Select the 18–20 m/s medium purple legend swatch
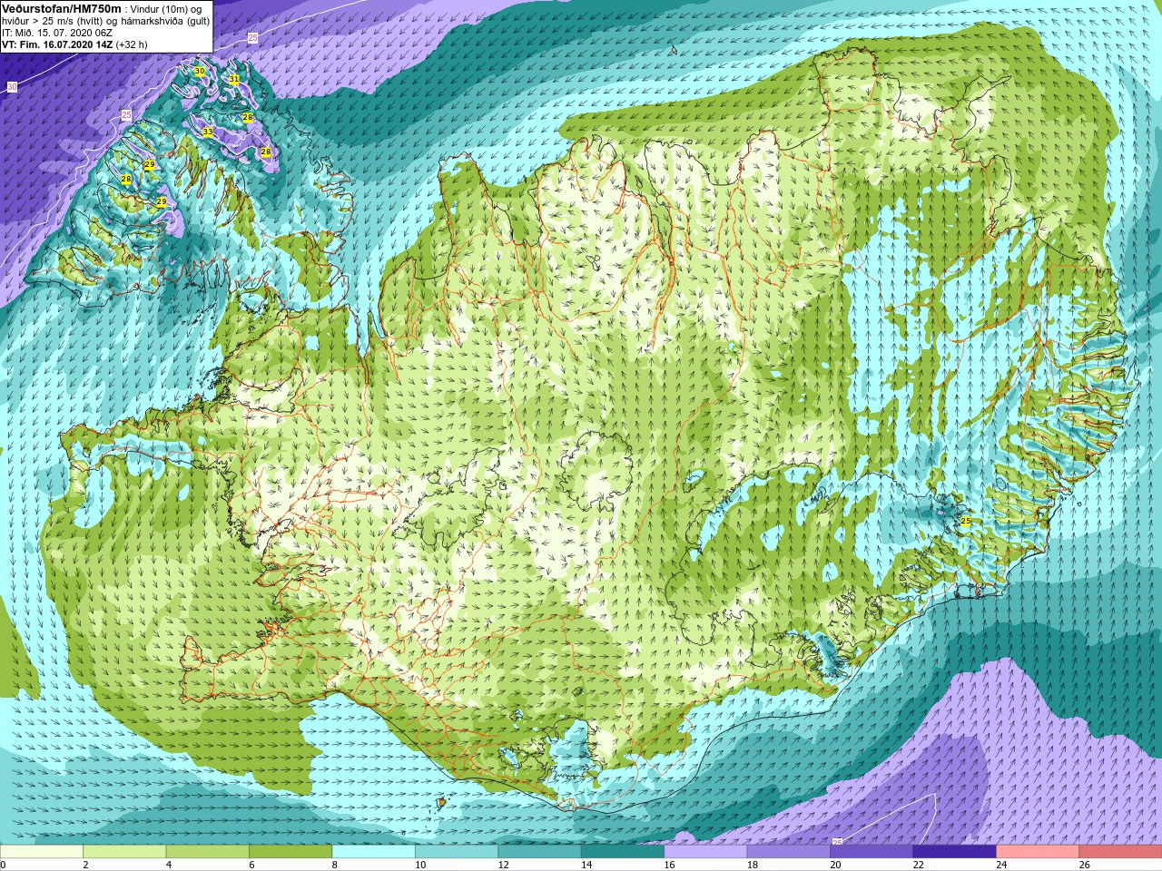This screenshot has height=871, width=1162. pyautogui.click(x=788, y=852)
